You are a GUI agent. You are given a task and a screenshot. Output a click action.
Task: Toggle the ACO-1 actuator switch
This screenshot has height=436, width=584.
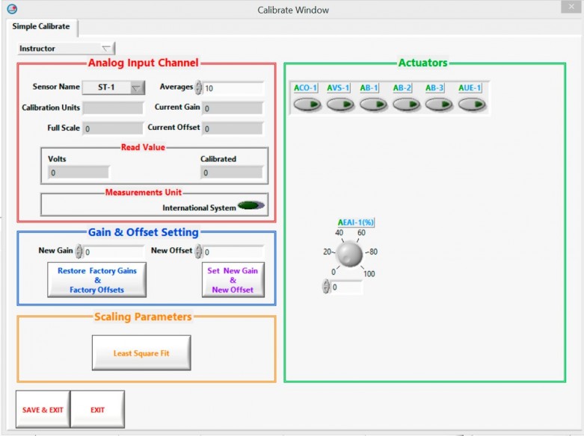click(x=307, y=105)
